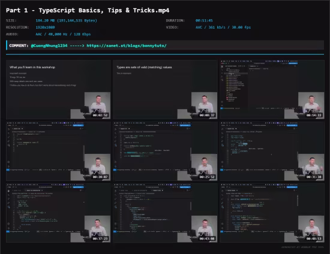The width and height of the screenshot is (330, 254).
Task: Select the audio value 'AAC / 48,000 Hz / 128 Kbps'
Action: click(63, 34)
